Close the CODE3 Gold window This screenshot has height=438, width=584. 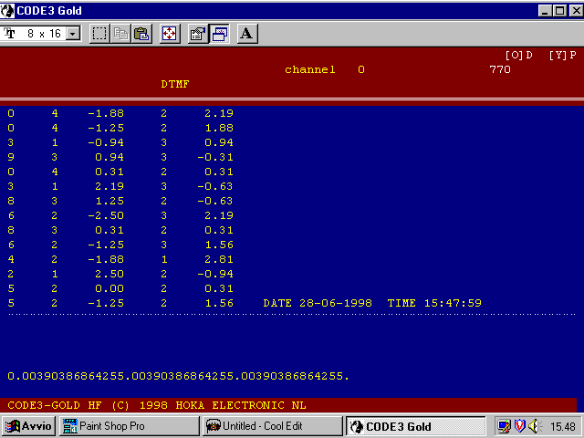pyautogui.click(x=574, y=10)
